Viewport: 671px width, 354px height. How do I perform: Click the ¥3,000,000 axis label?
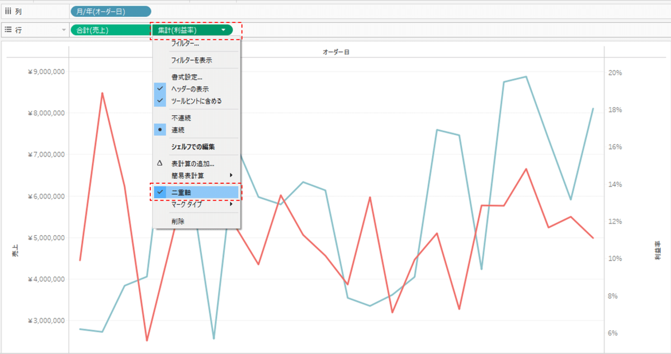coord(46,320)
